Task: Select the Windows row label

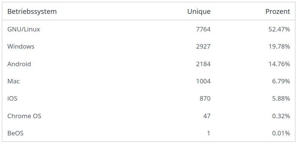Action: tap(21, 46)
